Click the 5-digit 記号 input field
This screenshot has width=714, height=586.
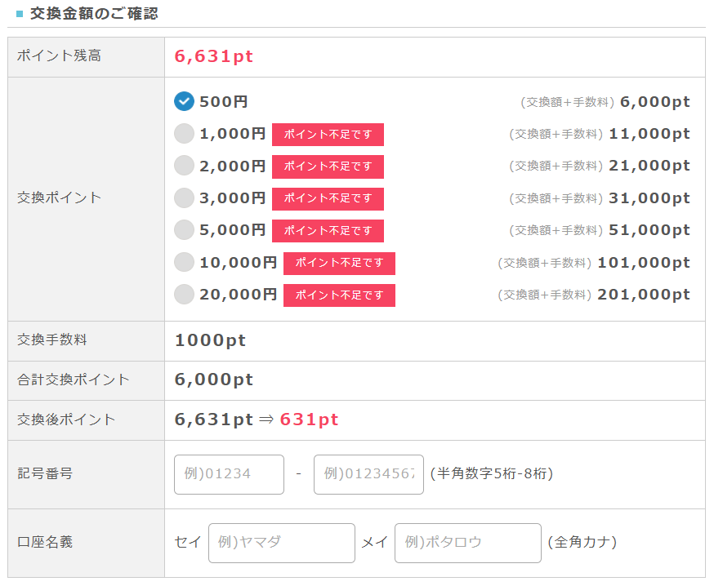pyautogui.click(x=229, y=474)
